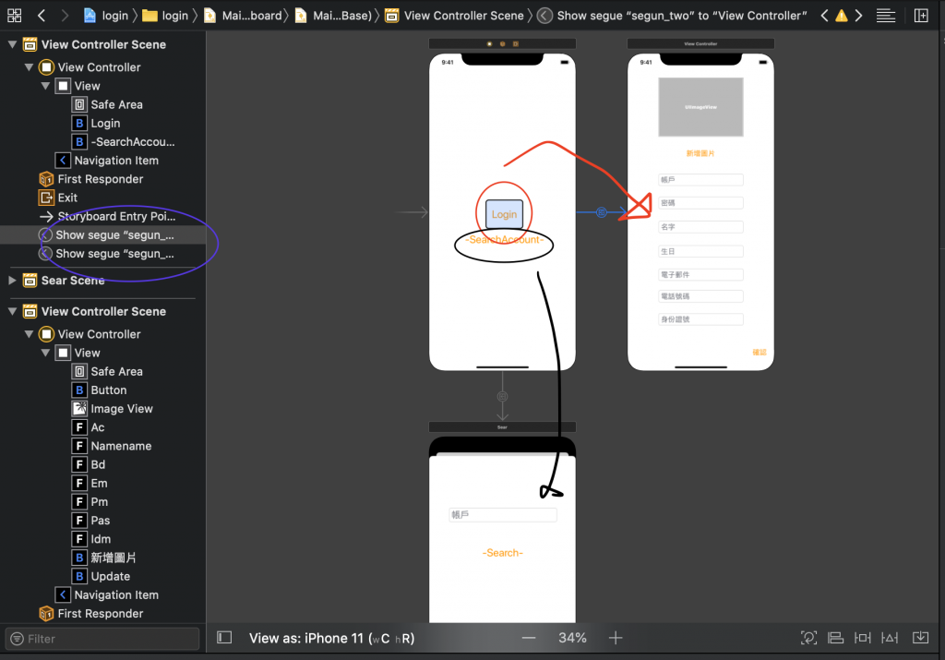Select the Idm text field item
Image resolution: width=945 pixels, height=660 pixels.
point(91,539)
